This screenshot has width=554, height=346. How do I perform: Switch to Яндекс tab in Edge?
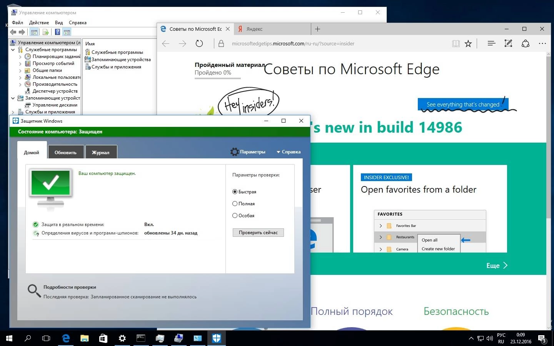click(272, 29)
